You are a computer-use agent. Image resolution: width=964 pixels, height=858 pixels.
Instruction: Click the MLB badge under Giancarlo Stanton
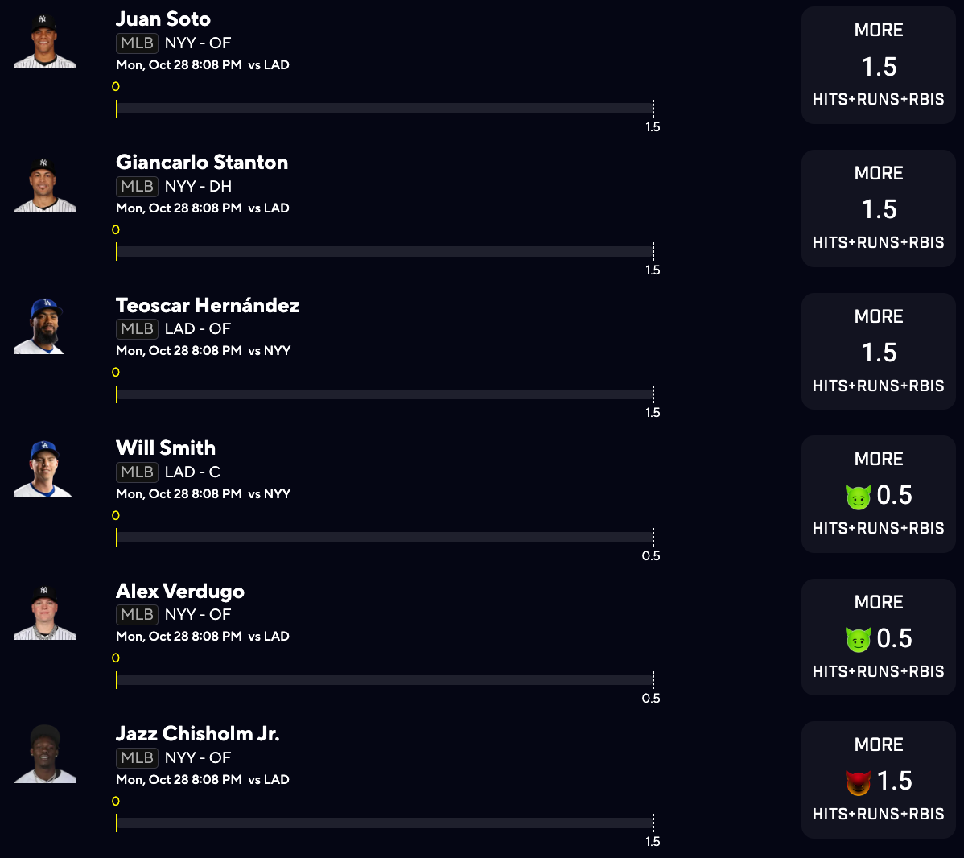tap(137, 186)
